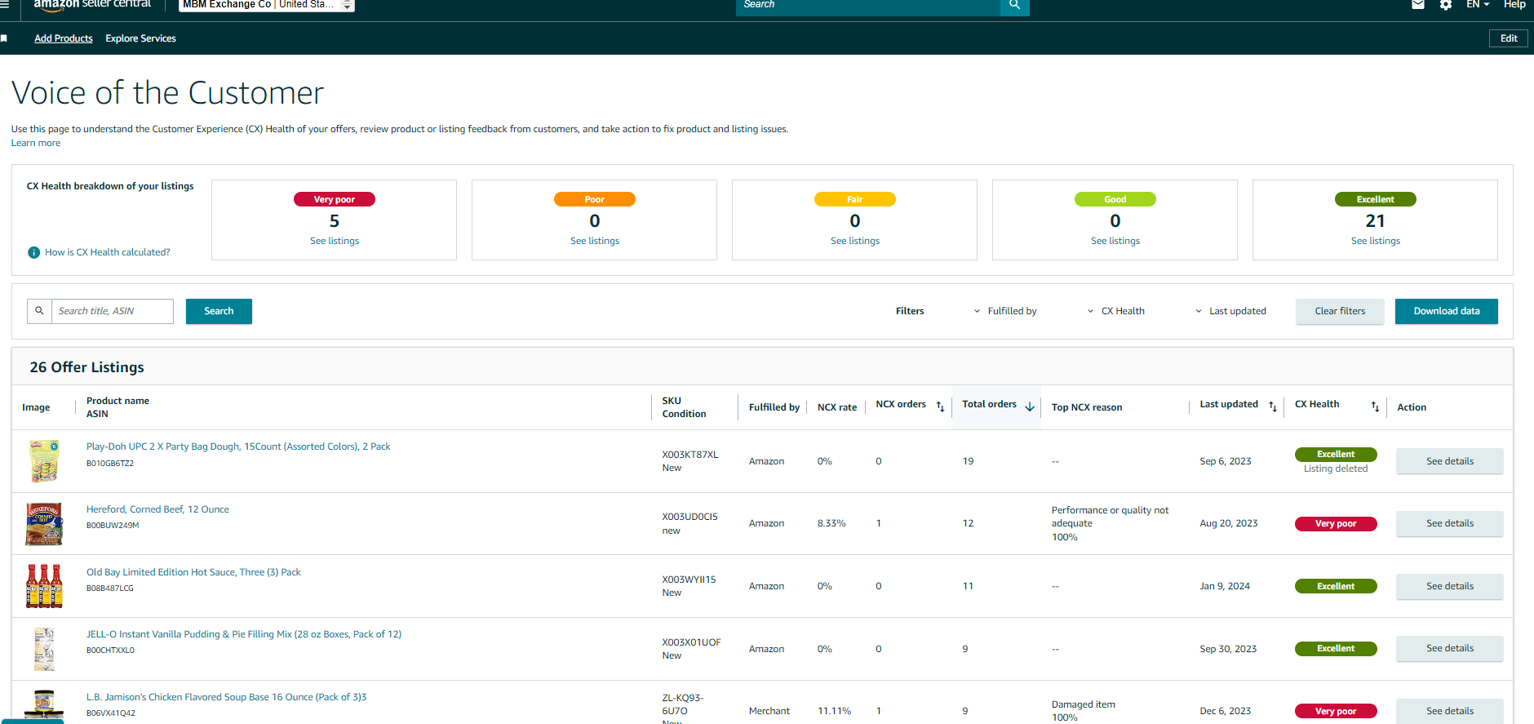The width and height of the screenshot is (1534, 724).
Task: See details for L.B. Jamison's Soup Base
Action: click(1450, 711)
